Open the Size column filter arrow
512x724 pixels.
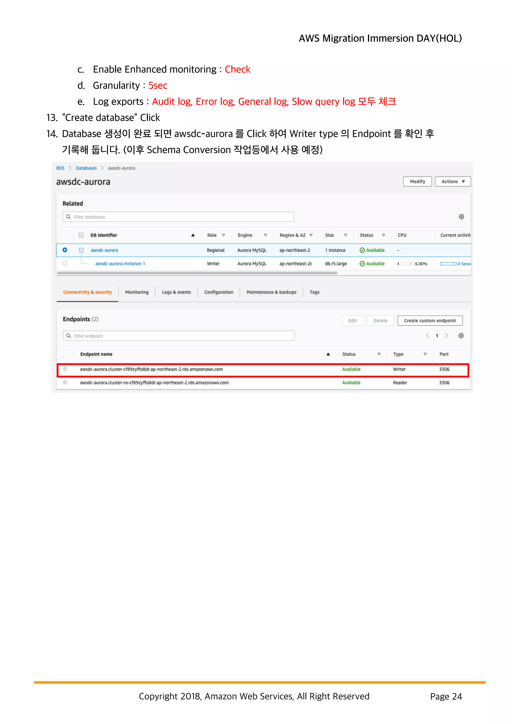pos(345,235)
